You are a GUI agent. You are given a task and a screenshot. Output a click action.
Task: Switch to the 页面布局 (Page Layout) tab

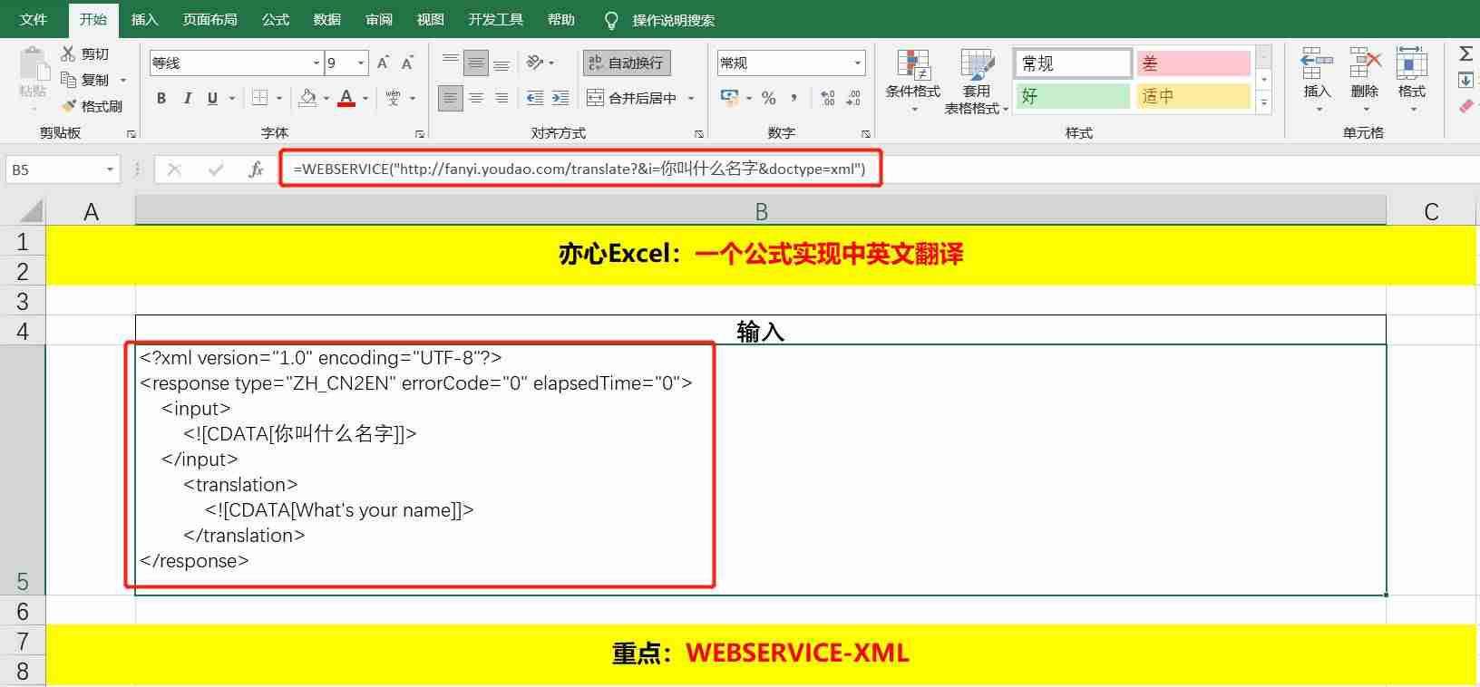(x=210, y=19)
